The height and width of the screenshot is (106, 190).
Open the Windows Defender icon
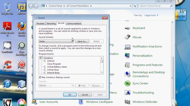tap(127, 102)
